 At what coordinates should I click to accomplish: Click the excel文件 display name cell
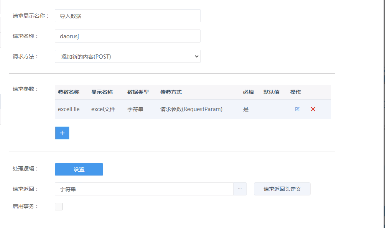[x=103, y=109]
